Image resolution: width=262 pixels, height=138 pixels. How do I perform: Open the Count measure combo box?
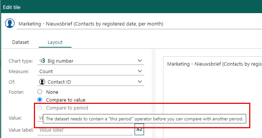91,71
